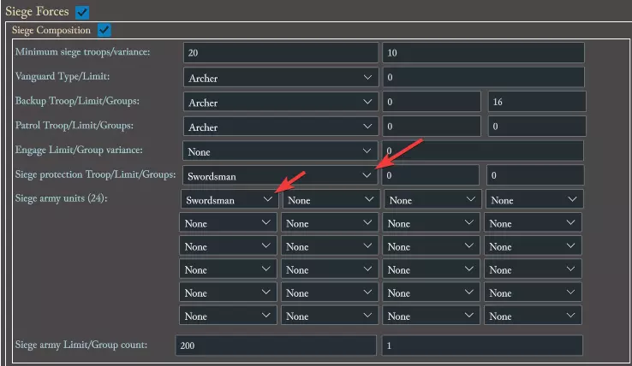
Task: Click the Backup Troop Limit field
Action: tap(431, 103)
